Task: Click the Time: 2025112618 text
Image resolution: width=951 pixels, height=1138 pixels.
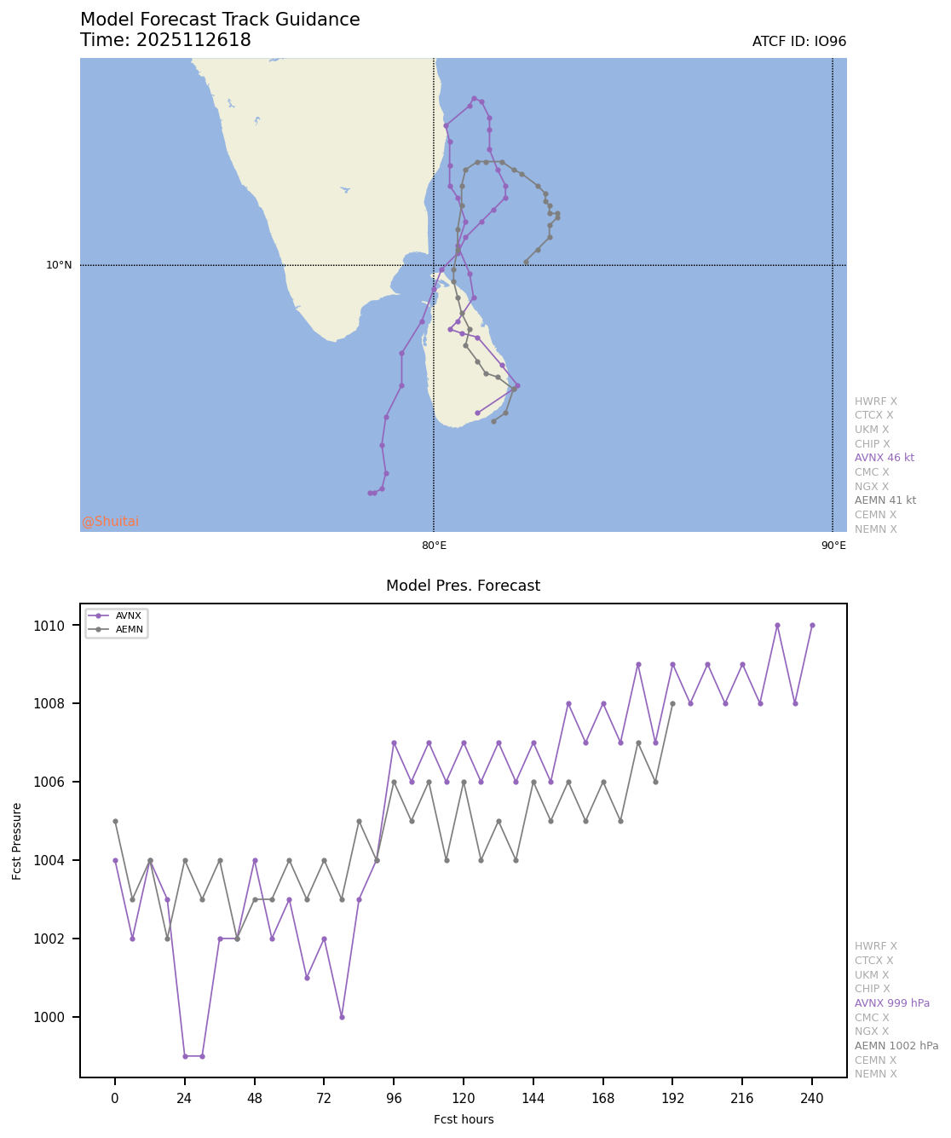Action: click(165, 40)
